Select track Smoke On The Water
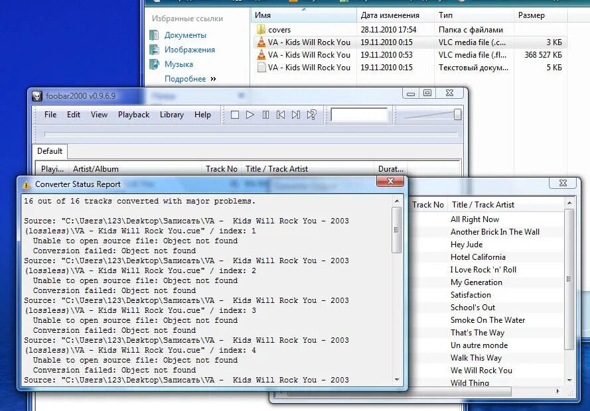 488,320
